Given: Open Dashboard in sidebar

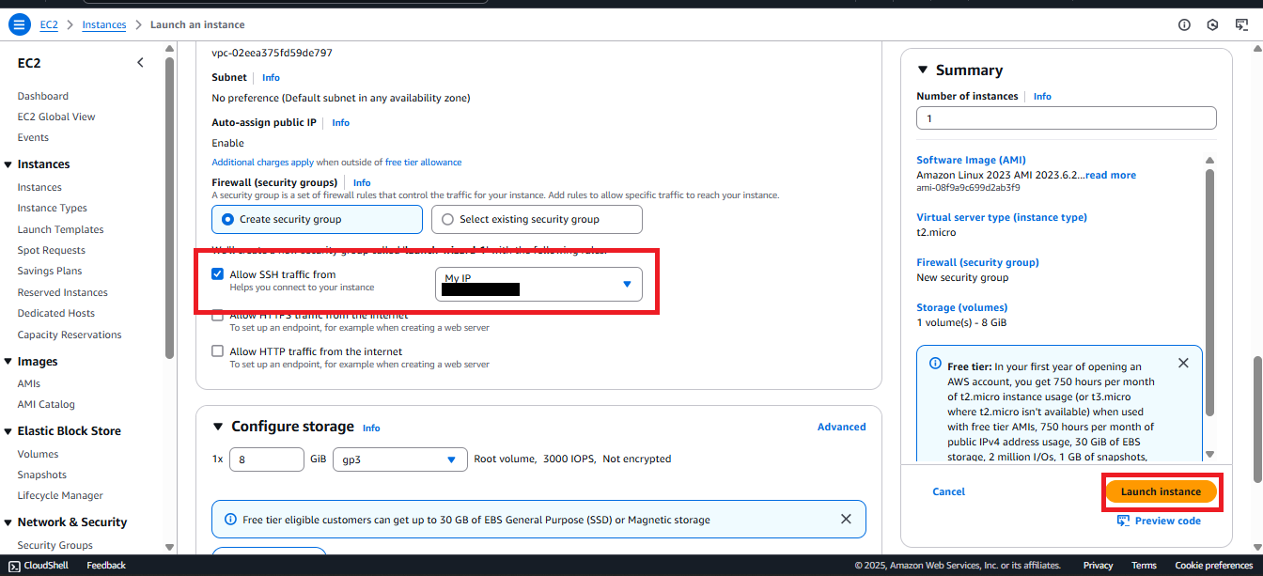Looking at the screenshot, I should tap(43, 96).
